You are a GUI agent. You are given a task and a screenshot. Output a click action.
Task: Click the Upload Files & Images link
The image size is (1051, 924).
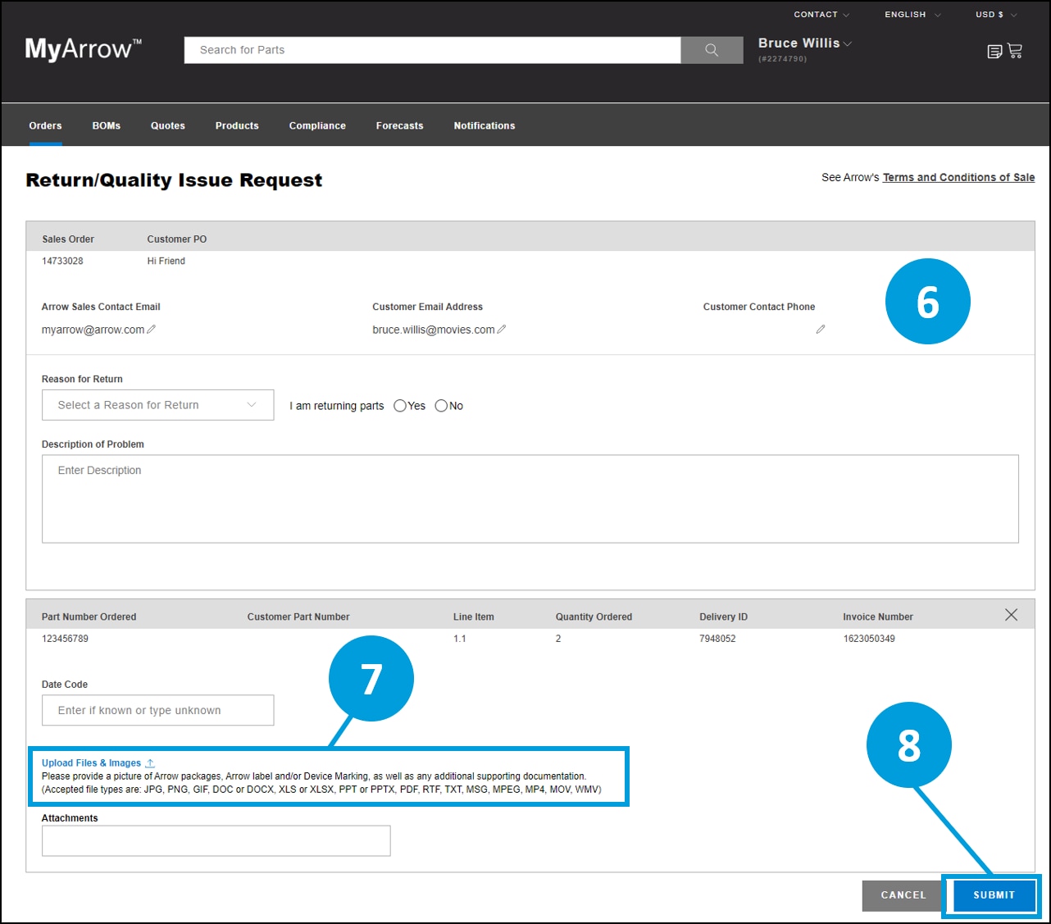92,762
